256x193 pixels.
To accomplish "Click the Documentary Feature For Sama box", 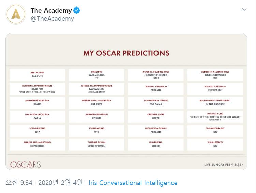I will [156, 102].
